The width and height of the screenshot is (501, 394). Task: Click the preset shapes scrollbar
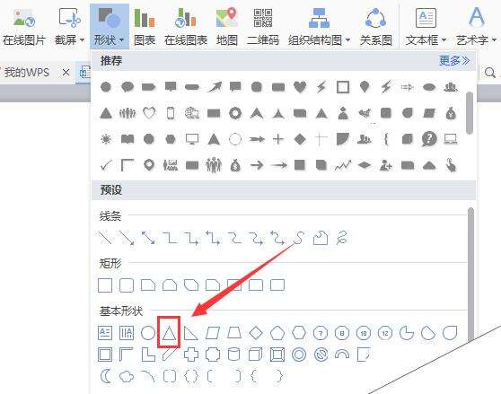(470, 275)
